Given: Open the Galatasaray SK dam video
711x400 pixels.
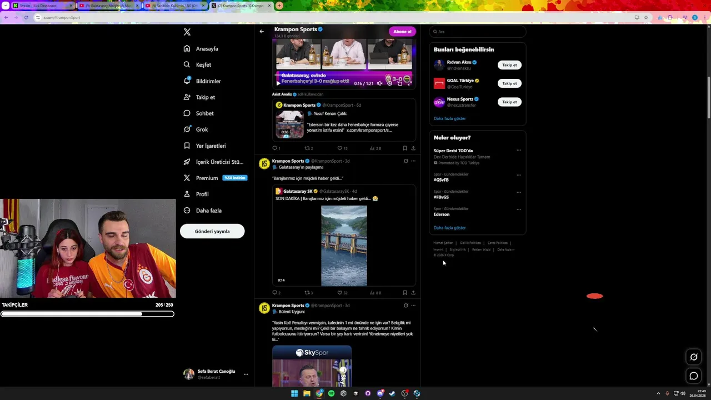Looking at the screenshot, I should [x=344, y=246].
